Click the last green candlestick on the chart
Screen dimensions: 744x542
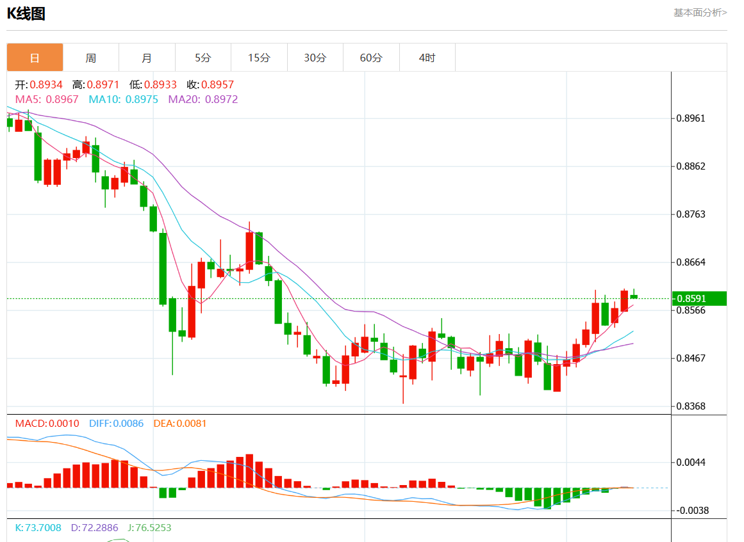click(634, 296)
